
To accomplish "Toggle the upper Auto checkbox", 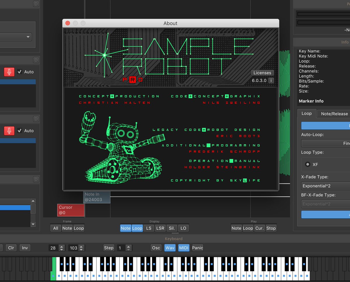I will point(20,71).
